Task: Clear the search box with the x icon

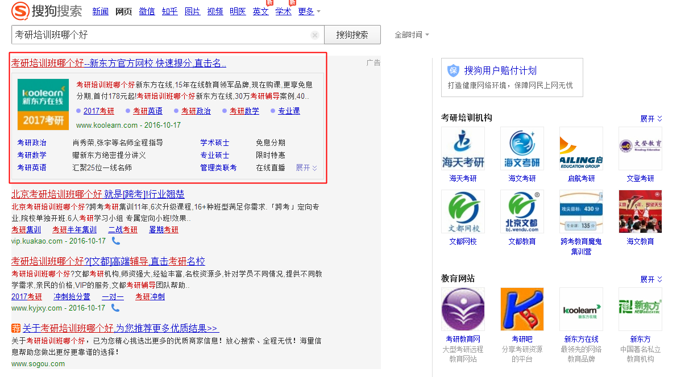Action: pos(315,35)
